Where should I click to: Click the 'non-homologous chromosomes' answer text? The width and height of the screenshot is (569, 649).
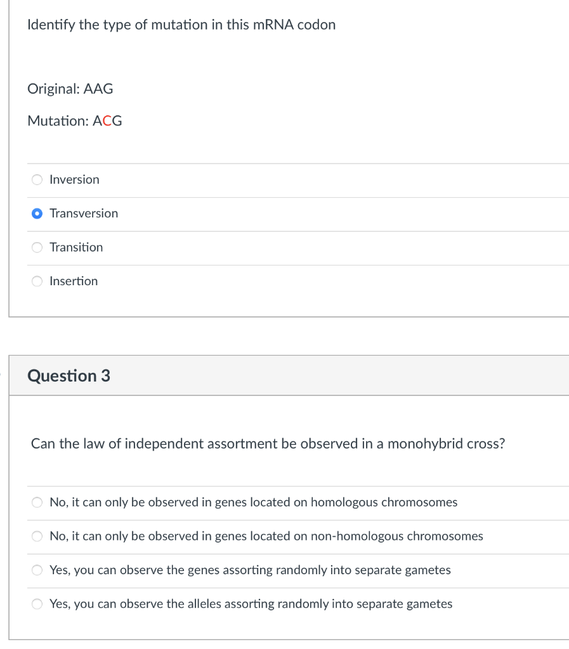tap(266, 536)
